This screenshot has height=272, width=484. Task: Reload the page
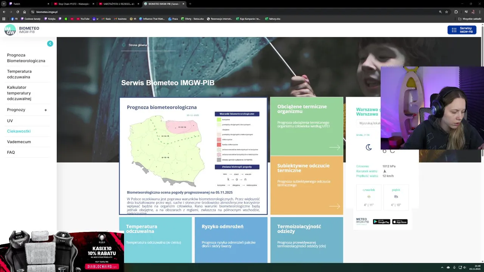click(x=17, y=12)
